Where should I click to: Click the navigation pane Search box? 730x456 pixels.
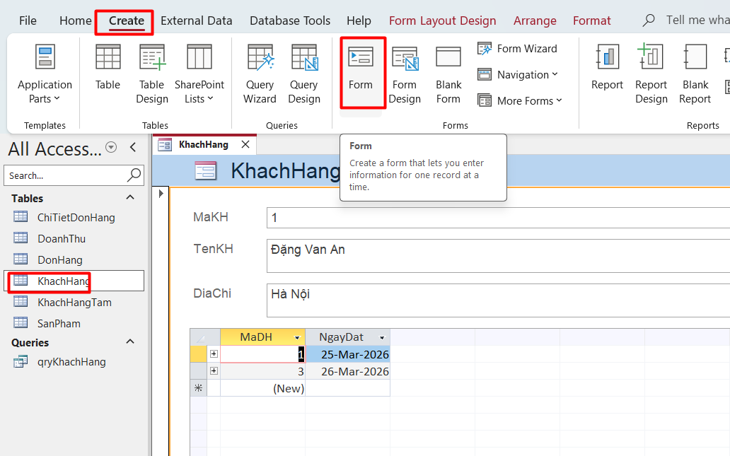pos(66,175)
